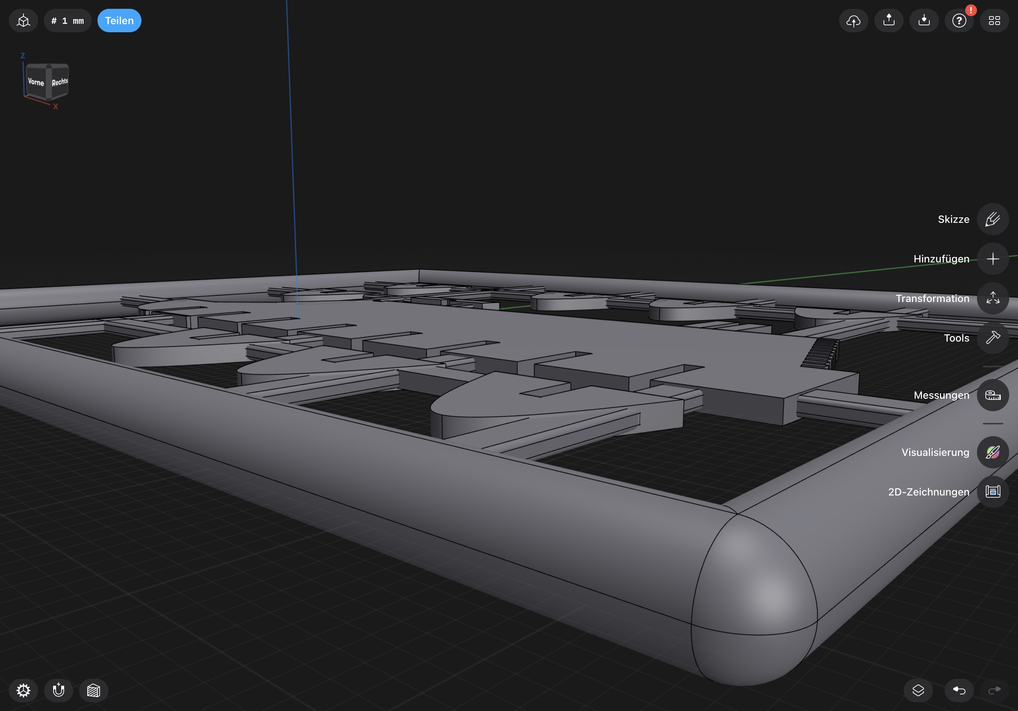Click the Hinzufügen plus icon
This screenshot has height=711, width=1018.
click(992, 259)
